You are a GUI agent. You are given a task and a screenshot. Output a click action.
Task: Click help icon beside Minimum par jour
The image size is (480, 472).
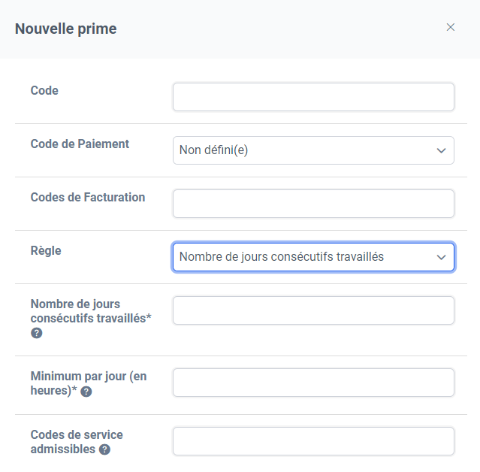click(86, 392)
